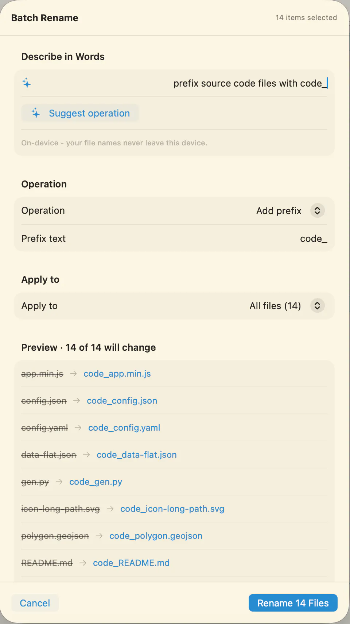Select the code_polygon.geojson preview name
Screen dimensions: 350x624
coord(156,536)
